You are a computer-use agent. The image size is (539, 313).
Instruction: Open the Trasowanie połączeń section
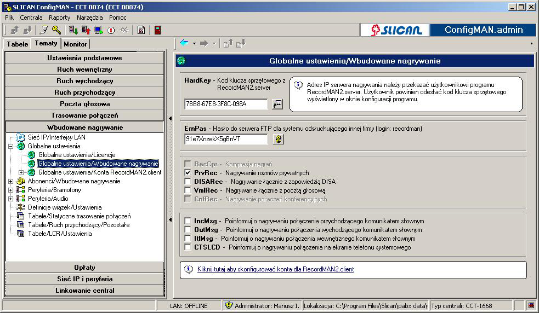tap(84, 115)
